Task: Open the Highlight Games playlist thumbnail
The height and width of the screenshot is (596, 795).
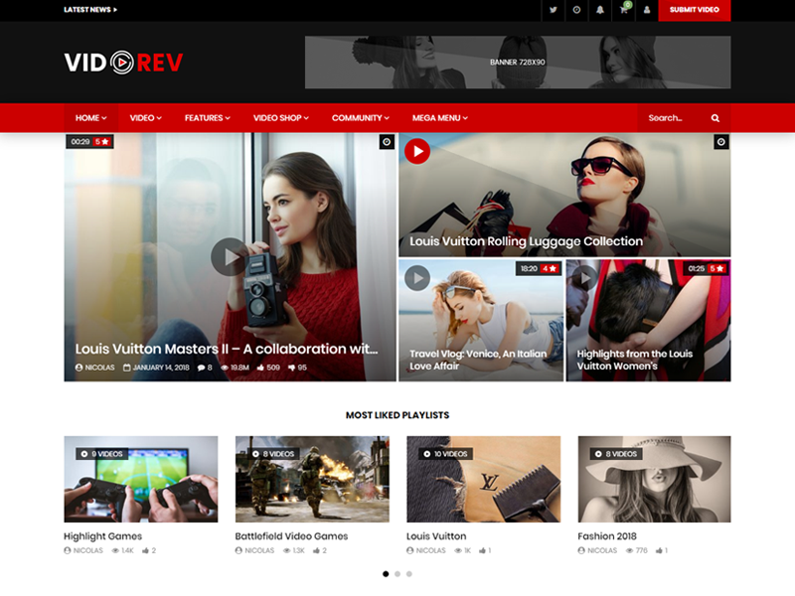Action: [141, 479]
